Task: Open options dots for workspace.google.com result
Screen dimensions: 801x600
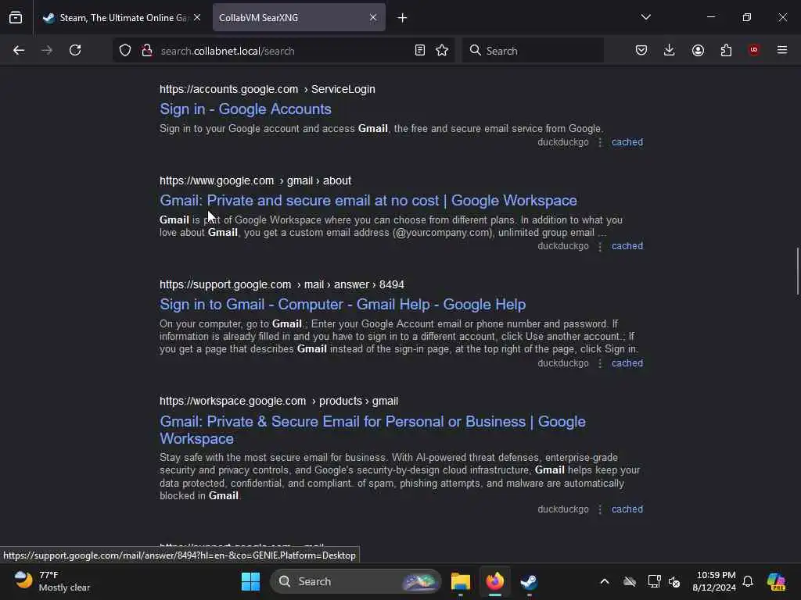Action: click(x=600, y=509)
